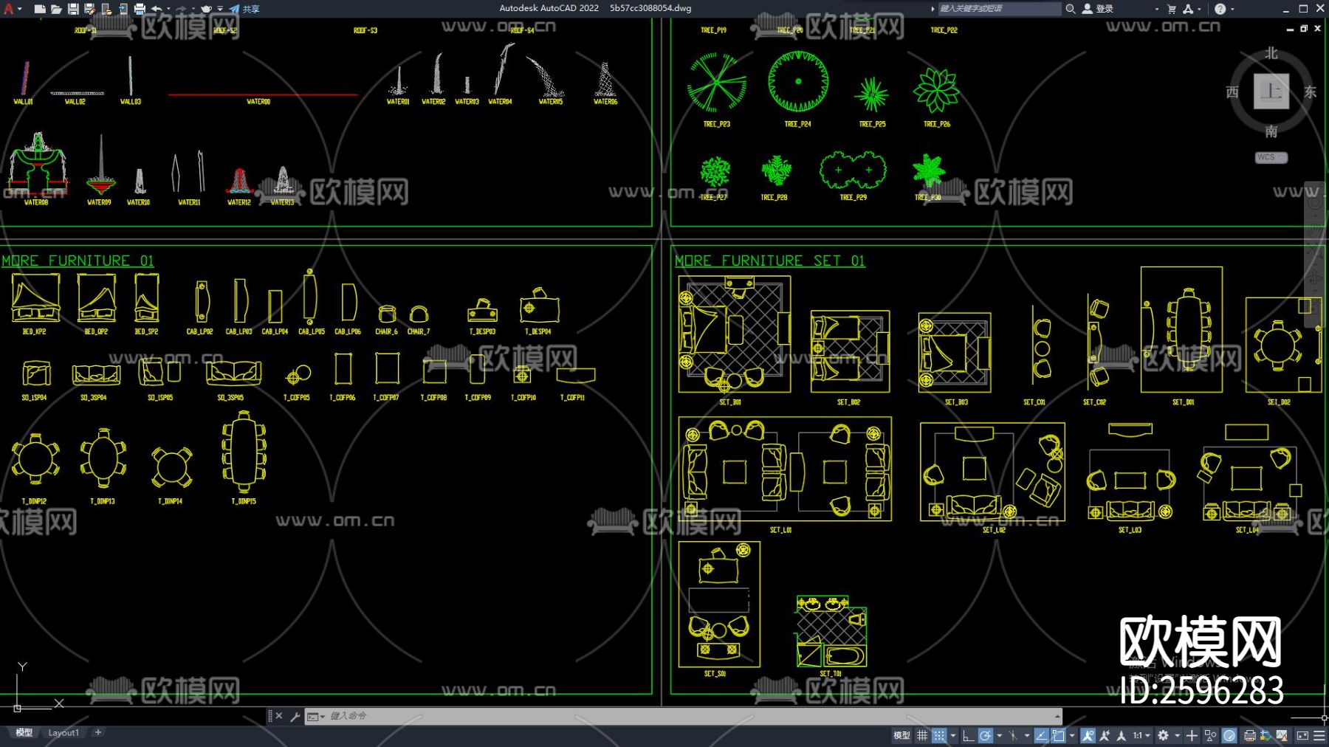Viewport: 1329px width, 747px height.
Task: Toggle snap mode in status bar
Action: 938,735
